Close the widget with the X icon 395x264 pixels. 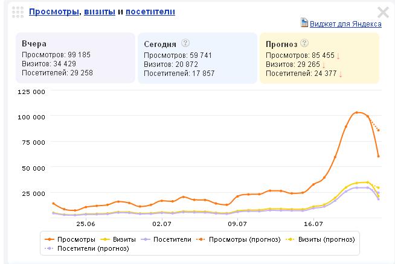point(383,12)
